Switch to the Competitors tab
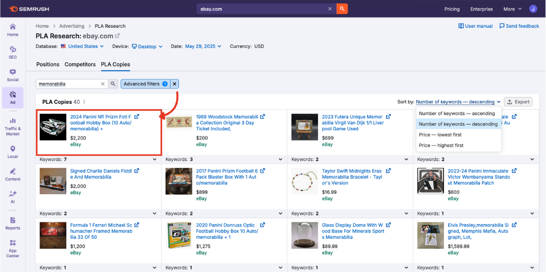The image size is (546, 272). [80, 64]
